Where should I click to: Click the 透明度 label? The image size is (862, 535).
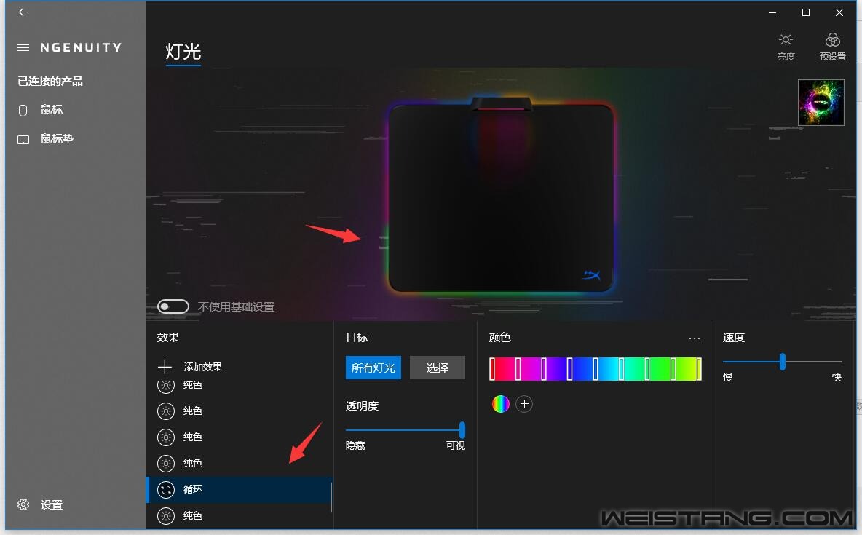(363, 405)
